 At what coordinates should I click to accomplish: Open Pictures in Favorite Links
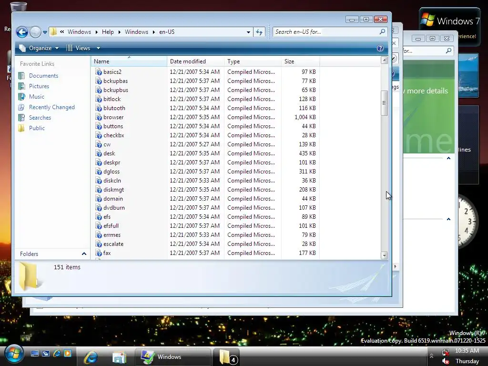point(39,86)
